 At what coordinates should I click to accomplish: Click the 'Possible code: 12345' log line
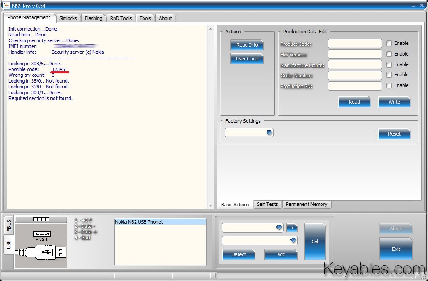click(37, 69)
